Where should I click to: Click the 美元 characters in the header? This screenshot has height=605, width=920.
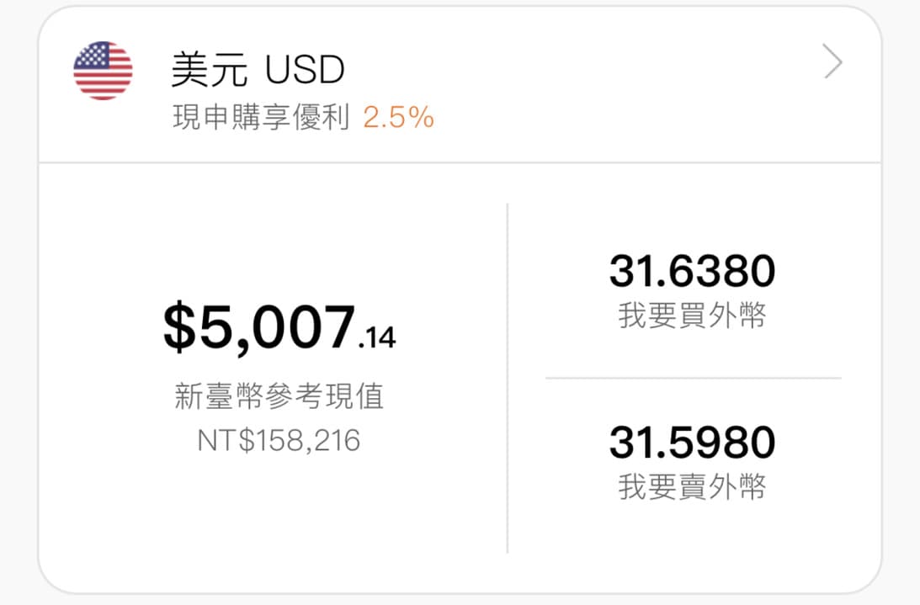[209, 71]
